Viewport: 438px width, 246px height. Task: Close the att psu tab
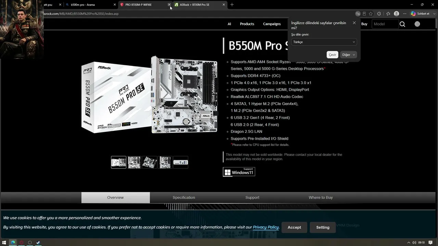tap(60, 5)
